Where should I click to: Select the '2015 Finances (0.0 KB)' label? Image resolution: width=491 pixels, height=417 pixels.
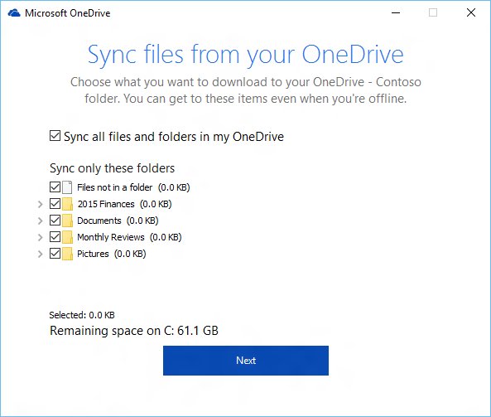124,204
